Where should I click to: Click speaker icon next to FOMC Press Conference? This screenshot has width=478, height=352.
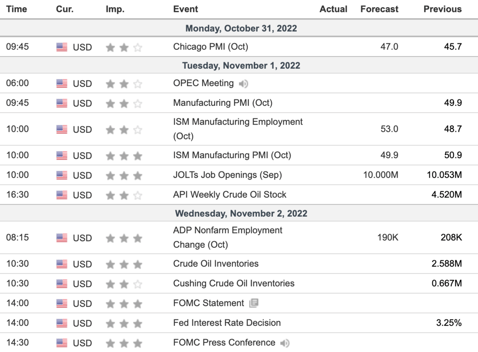[x=285, y=343]
